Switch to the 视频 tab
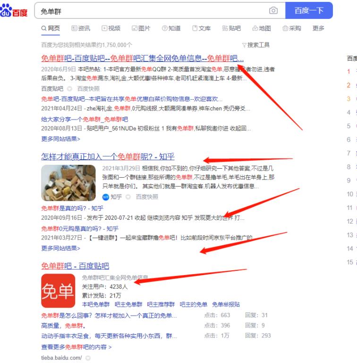 tap(111, 28)
